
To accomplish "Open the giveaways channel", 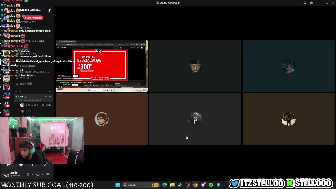I will pos(28,22).
